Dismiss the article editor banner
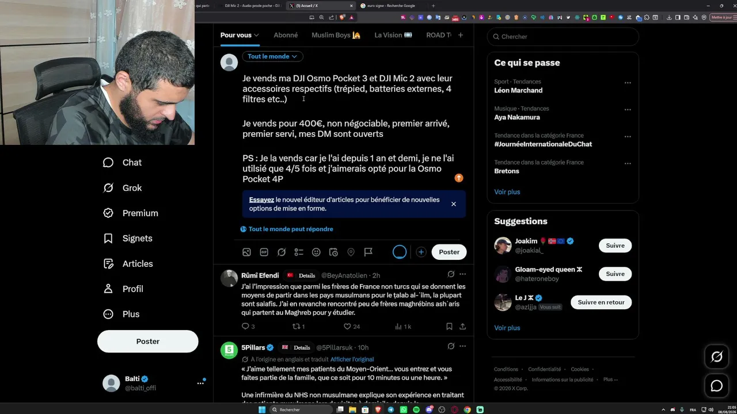This screenshot has width=737, height=414. 454,204
